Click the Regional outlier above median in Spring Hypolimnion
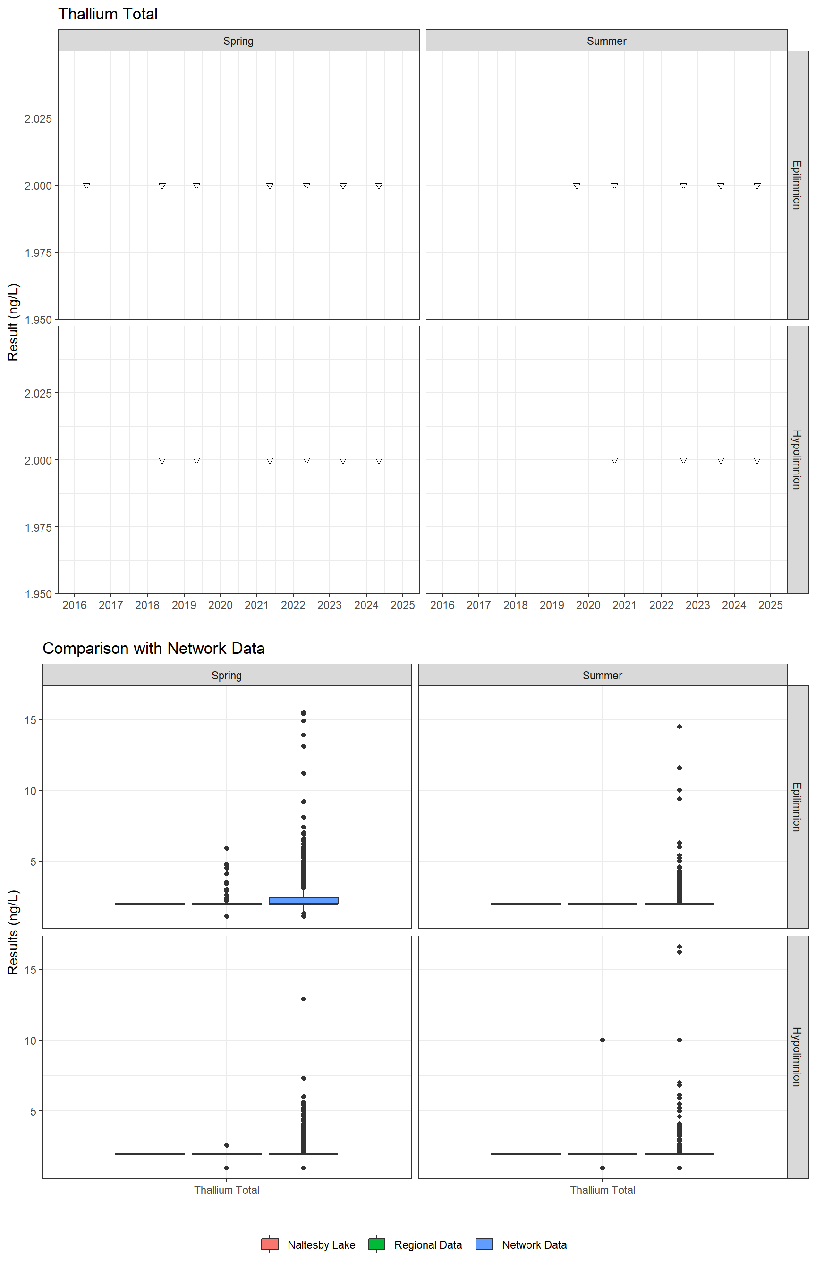The width and height of the screenshot is (816, 1269). click(227, 1145)
